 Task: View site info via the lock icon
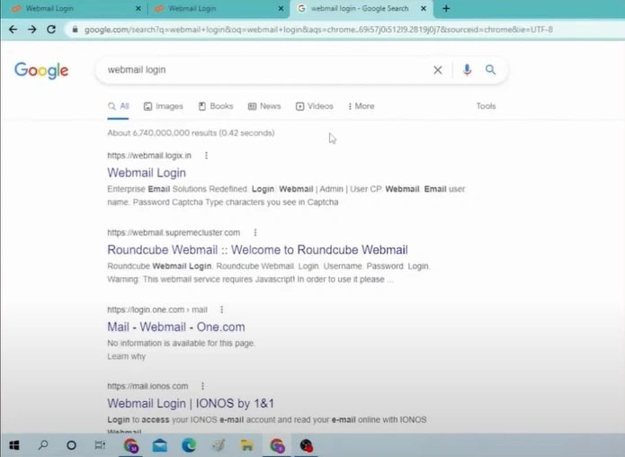(x=75, y=29)
